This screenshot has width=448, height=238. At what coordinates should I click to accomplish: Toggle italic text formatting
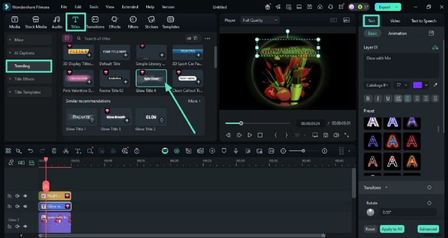click(378, 98)
